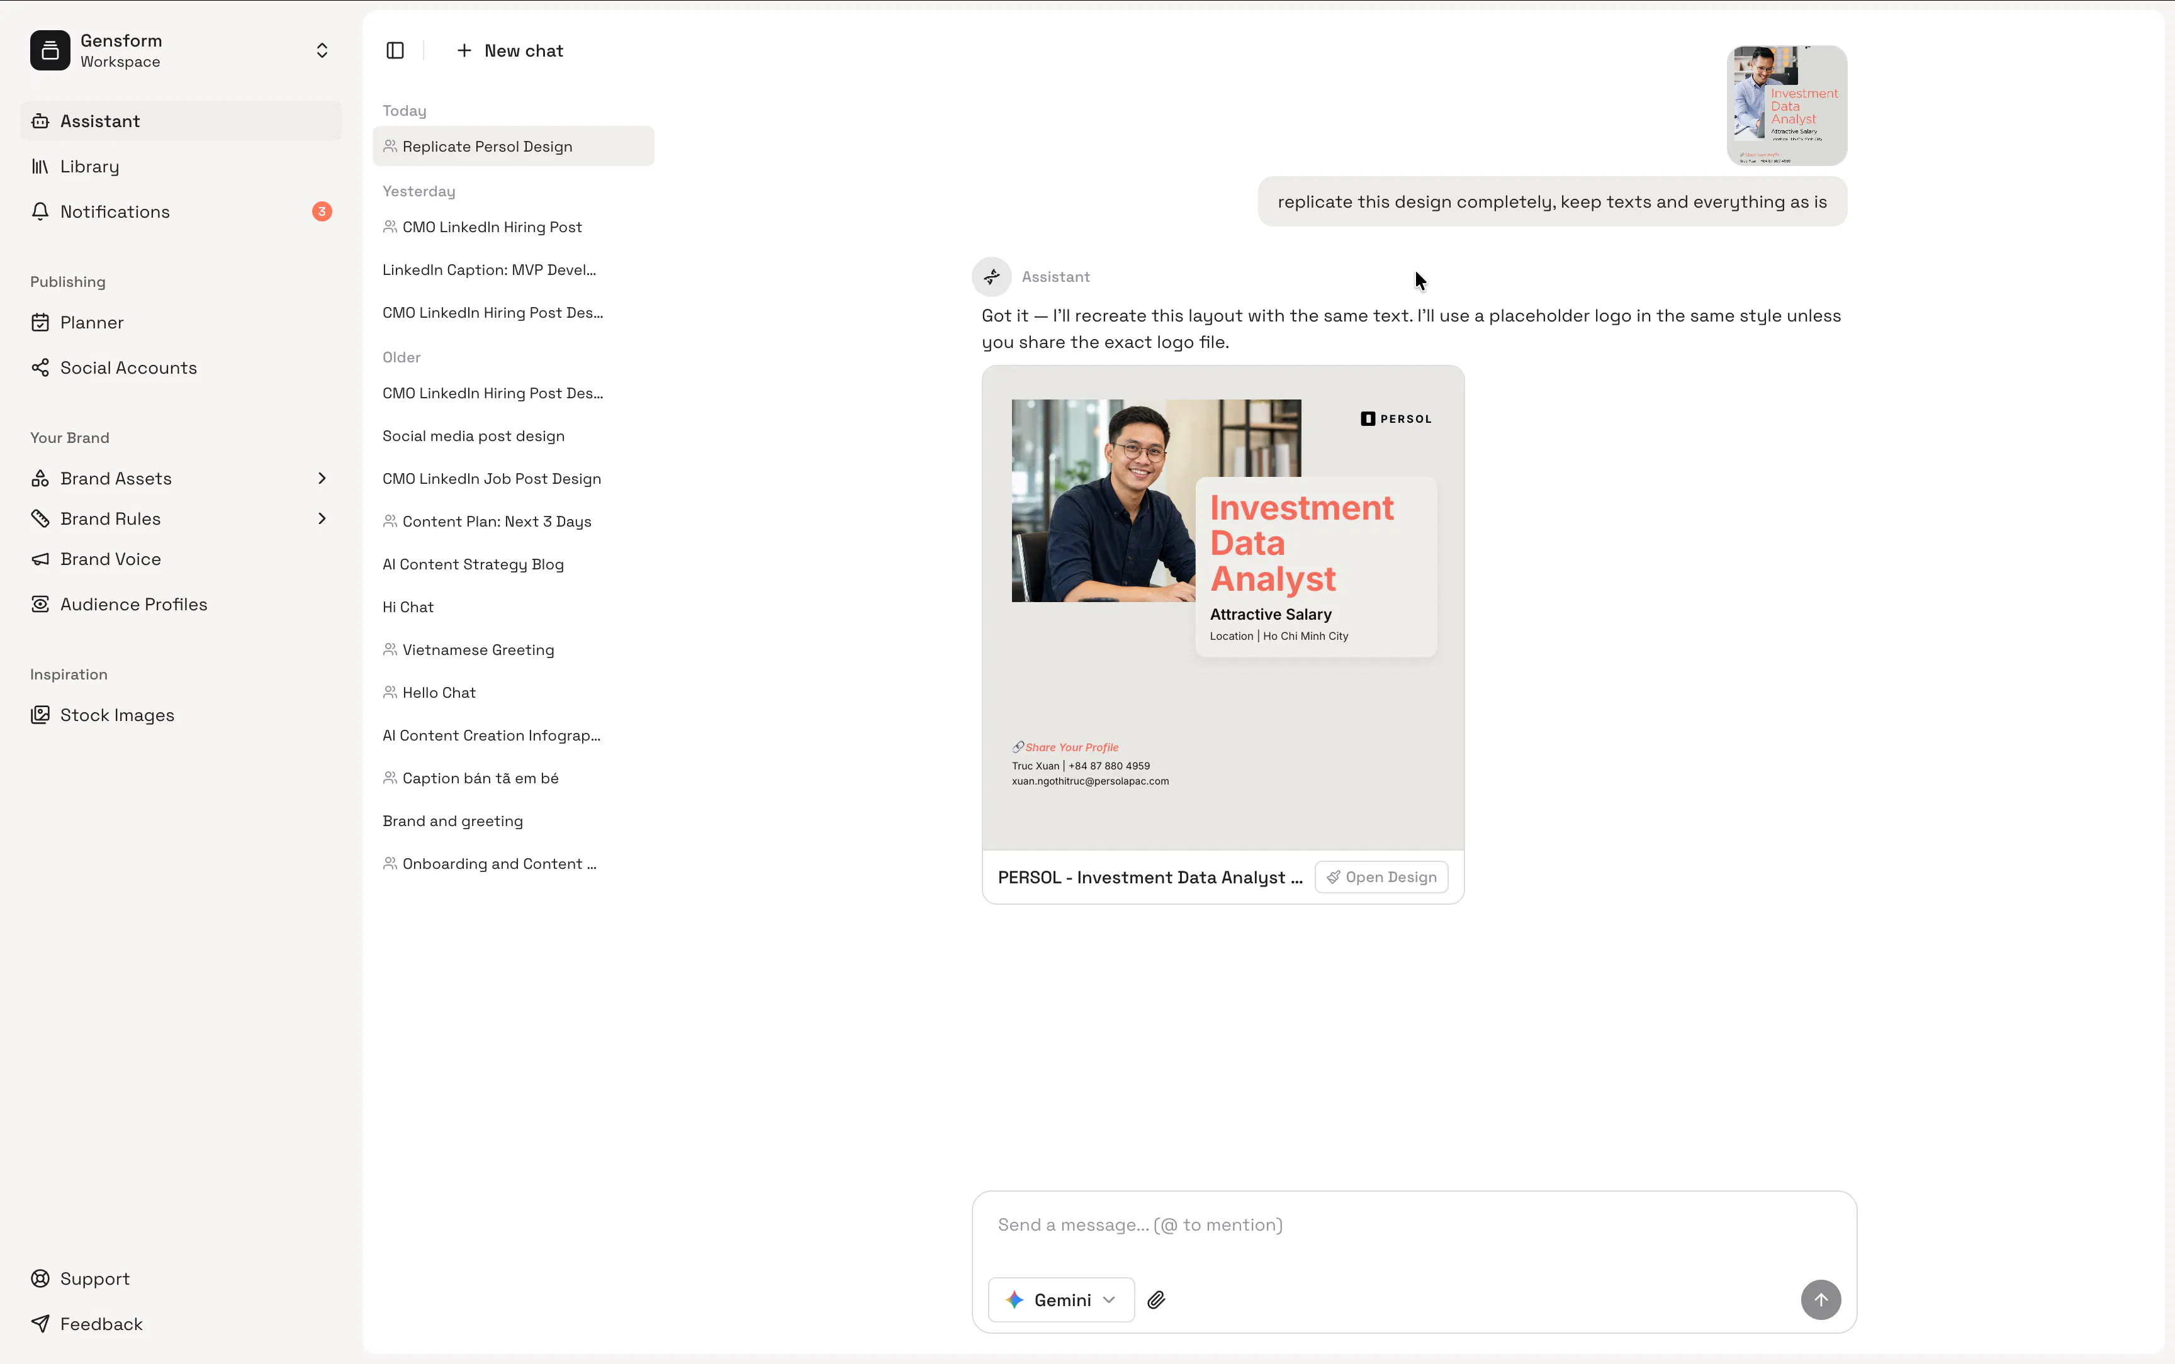The image size is (2175, 1364).
Task: Open Brand Voice
Action: (x=181, y=559)
